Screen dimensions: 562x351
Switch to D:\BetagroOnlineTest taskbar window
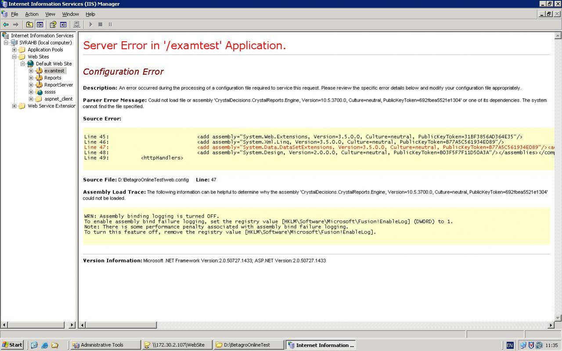[249, 345]
